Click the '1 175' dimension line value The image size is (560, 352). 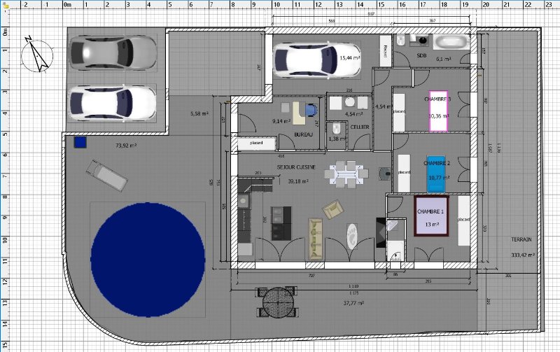[x=353, y=293]
